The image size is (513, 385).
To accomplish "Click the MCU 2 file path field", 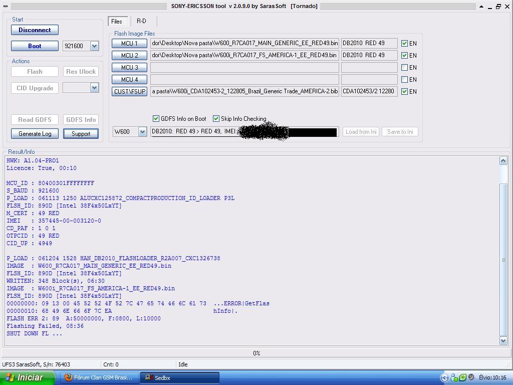I will point(244,55).
